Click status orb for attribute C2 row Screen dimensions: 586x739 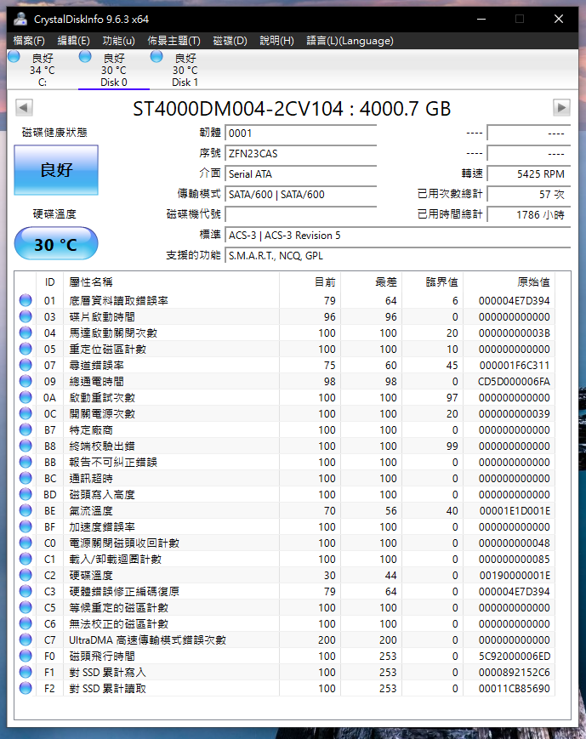26,575
